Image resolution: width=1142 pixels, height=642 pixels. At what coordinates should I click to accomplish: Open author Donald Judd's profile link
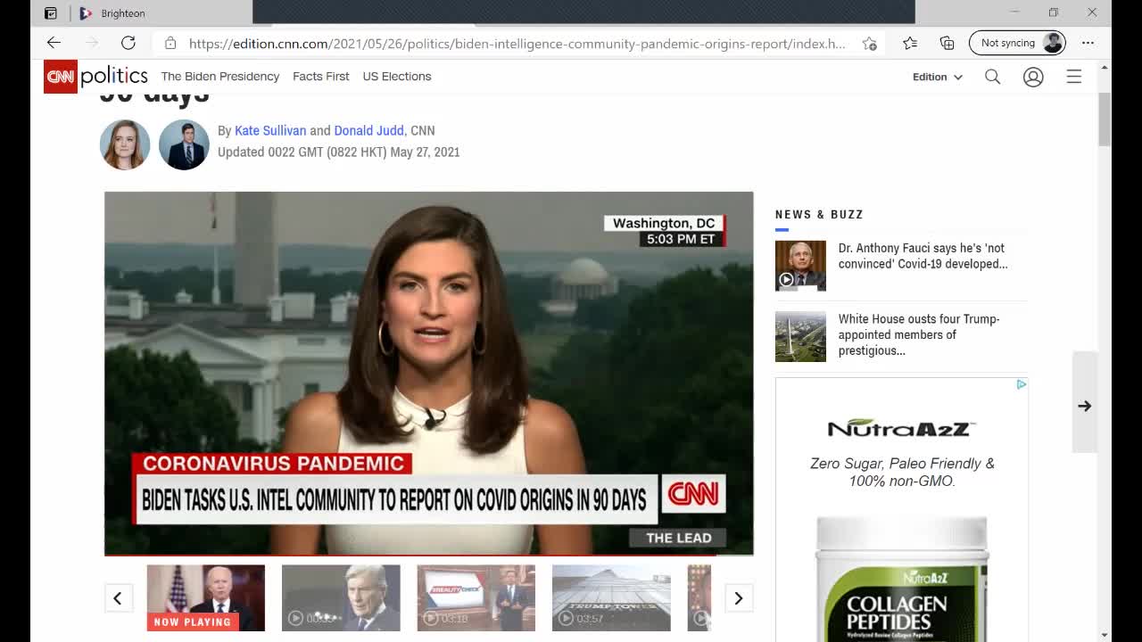click(368, 130)
